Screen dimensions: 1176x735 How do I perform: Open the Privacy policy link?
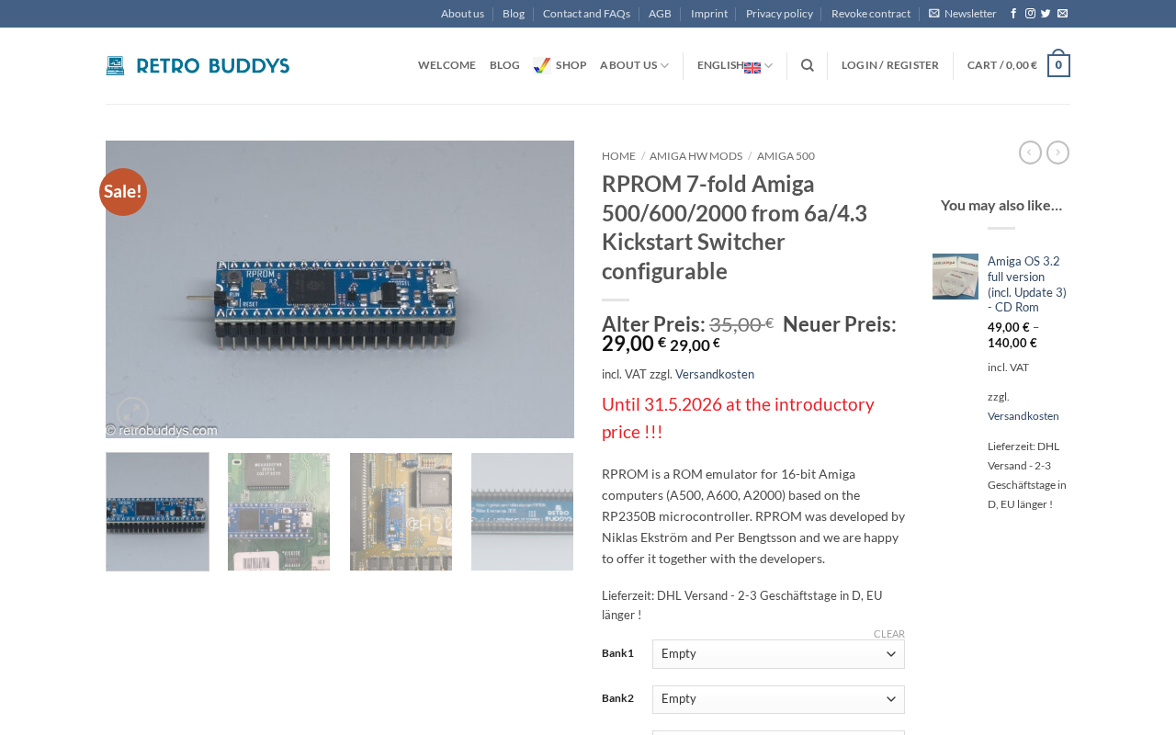point(779,14)
